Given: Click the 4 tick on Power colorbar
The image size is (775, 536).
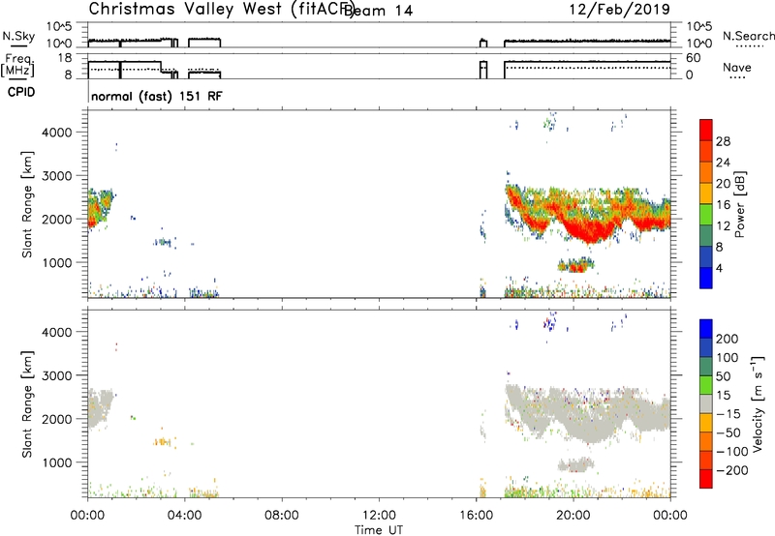Looking at the screenshot, I should (x=719, y=268).
